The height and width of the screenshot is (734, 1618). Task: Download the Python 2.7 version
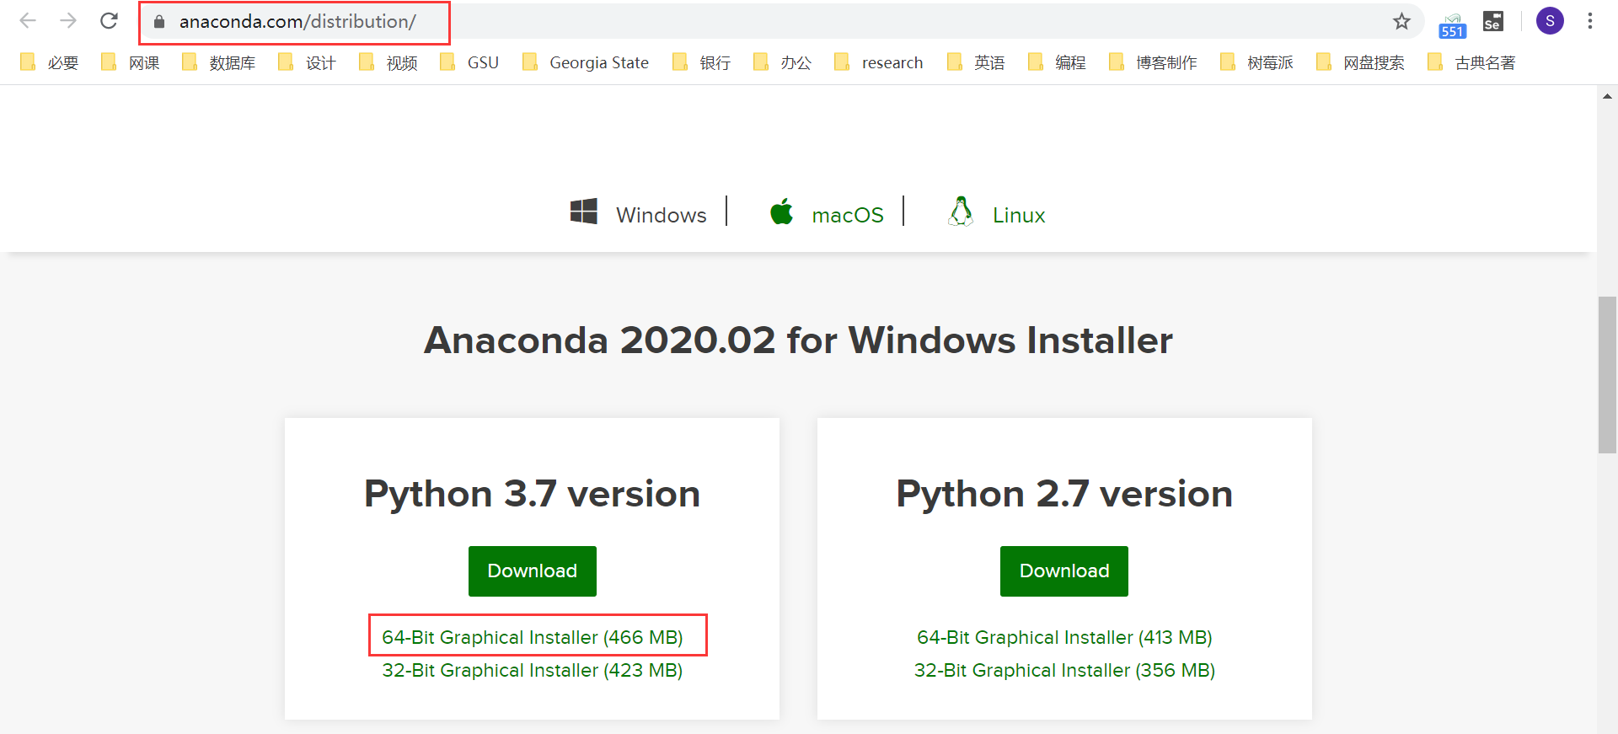1064,571
